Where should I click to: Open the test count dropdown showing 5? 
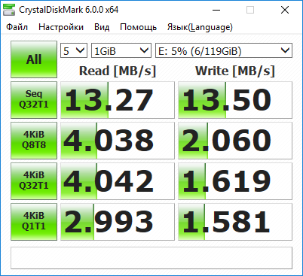tap(74, 50)
